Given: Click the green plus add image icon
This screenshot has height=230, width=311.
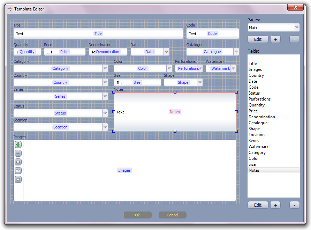Looking at the screenshot, I should click(18, 144).
